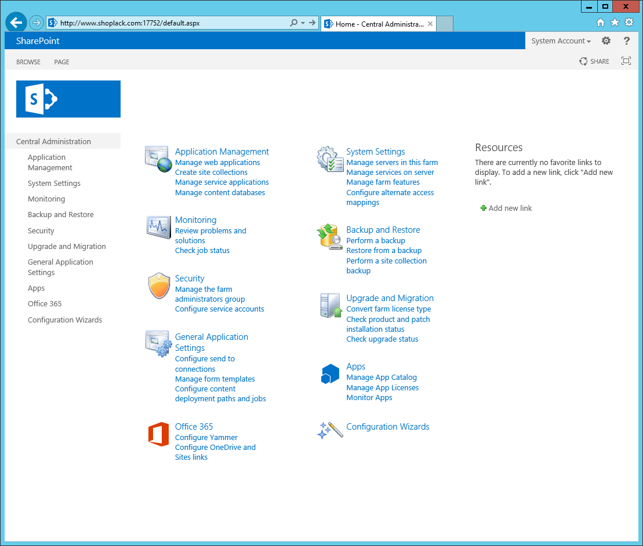This screenshot has height=546, width=643.
Task: Click the Security shield icon
Action: tap(159, 286)
